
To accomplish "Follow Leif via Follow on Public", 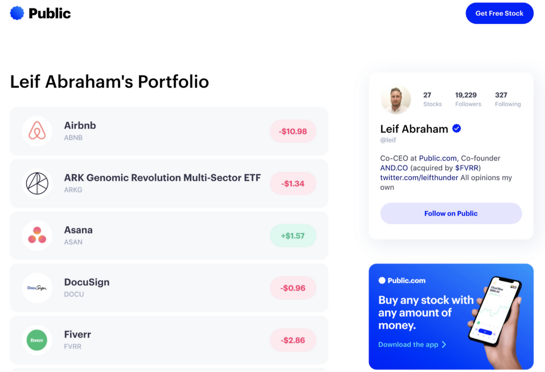I will pos(451,213).
